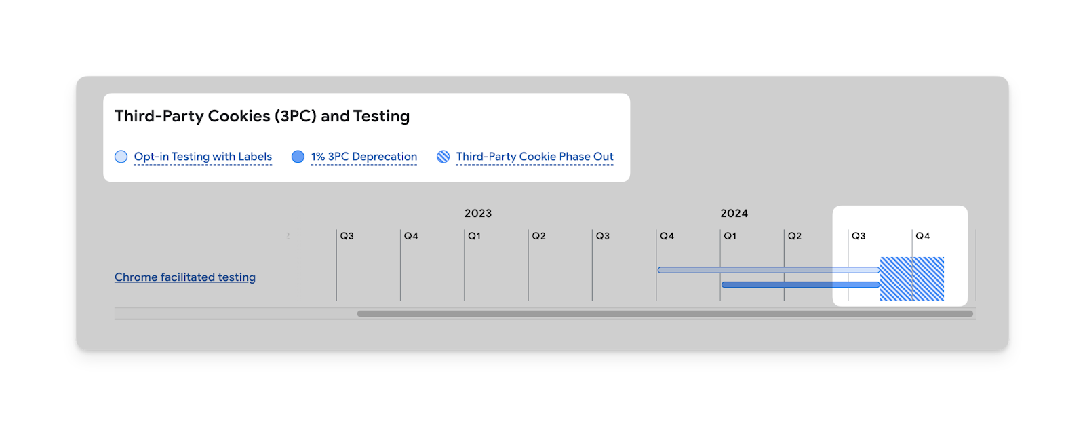
Task: Select the 2024 year label
Action: click(734, 213)
